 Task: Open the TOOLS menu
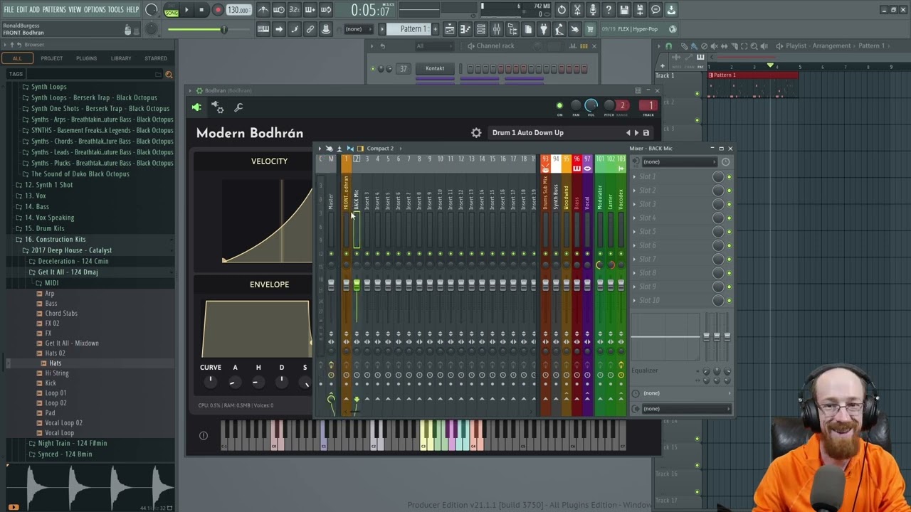(x=115, y=9)
